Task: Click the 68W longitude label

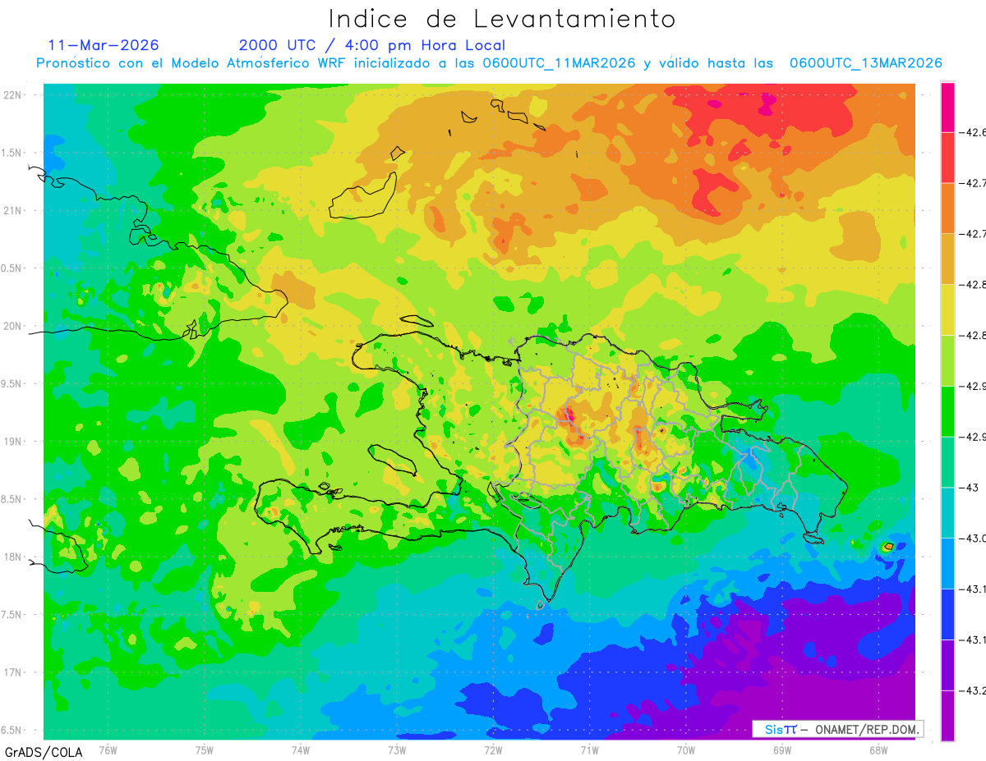Action: (x=878, y=750)
